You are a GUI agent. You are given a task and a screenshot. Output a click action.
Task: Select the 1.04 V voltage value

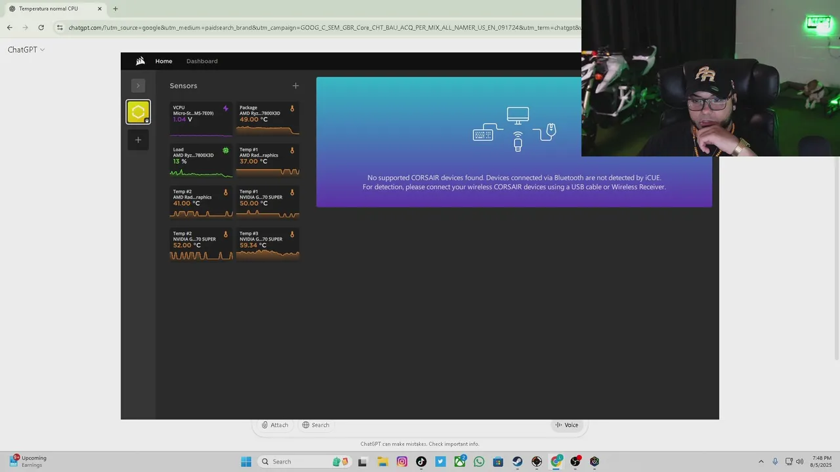click(x=182, y=119)
